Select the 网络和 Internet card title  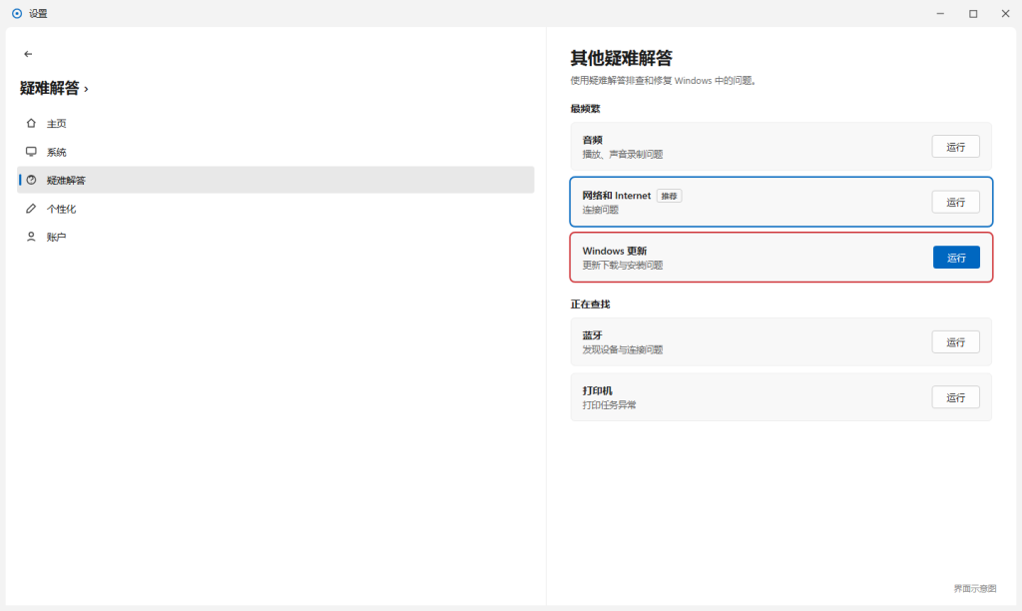click(x=617, y=195)
